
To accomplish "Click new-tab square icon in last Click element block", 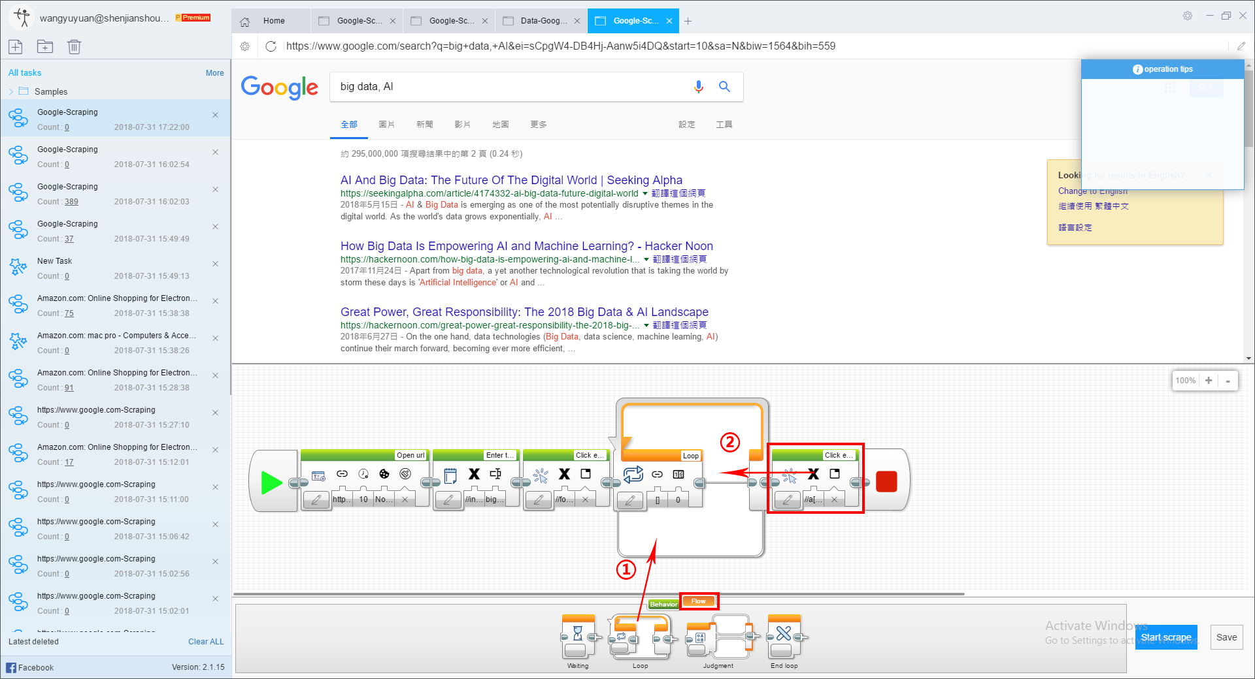I will click(x=835, y=473).
